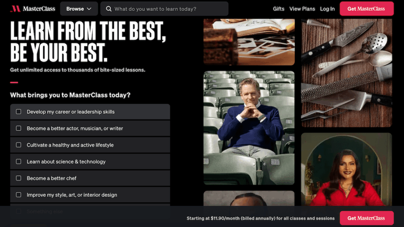
Task: Click the search magnifier icon
Action: tap(109, 9)
